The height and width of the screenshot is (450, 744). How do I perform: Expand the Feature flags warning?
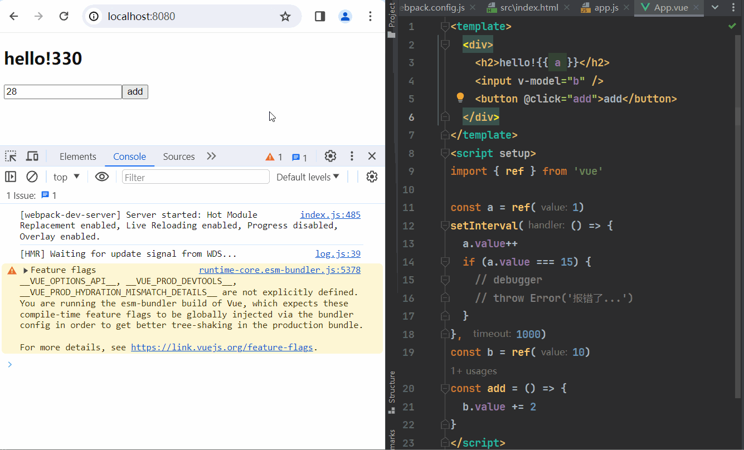coord(26,270)
